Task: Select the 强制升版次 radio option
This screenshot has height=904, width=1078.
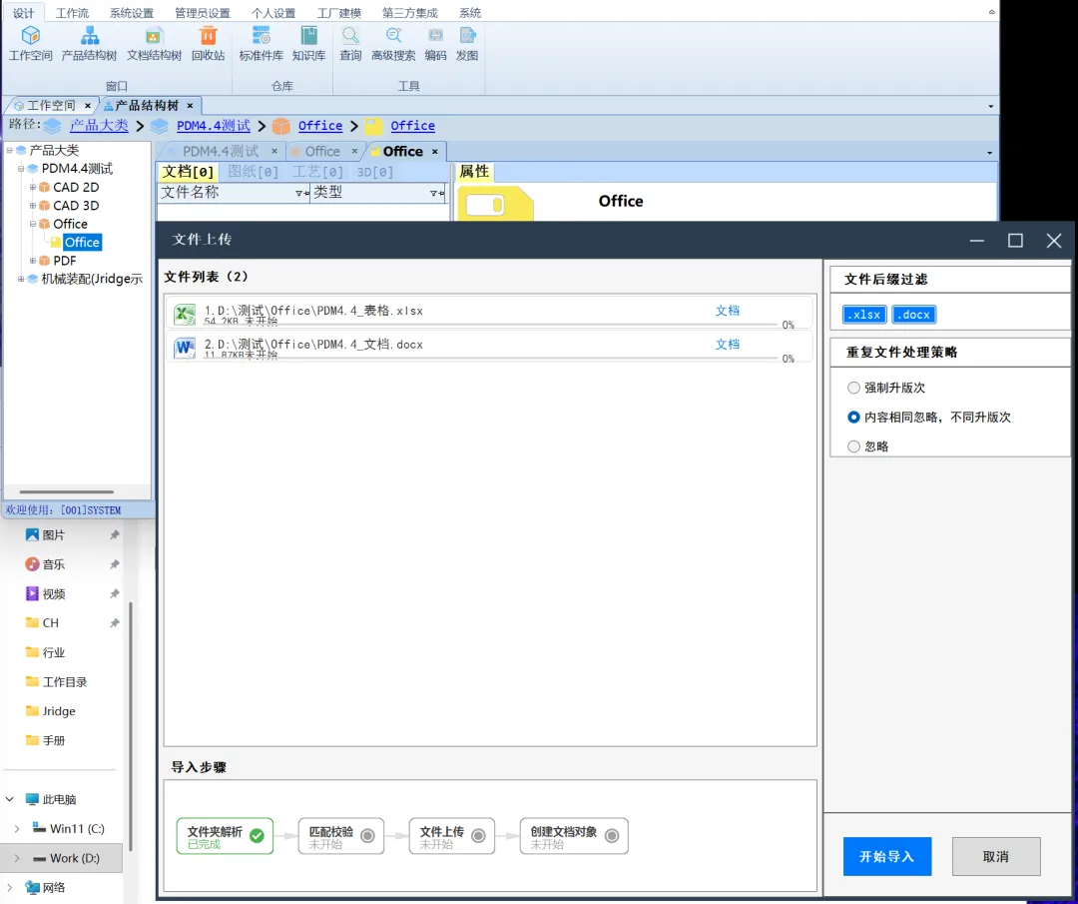Action: [x=853, y=388]
